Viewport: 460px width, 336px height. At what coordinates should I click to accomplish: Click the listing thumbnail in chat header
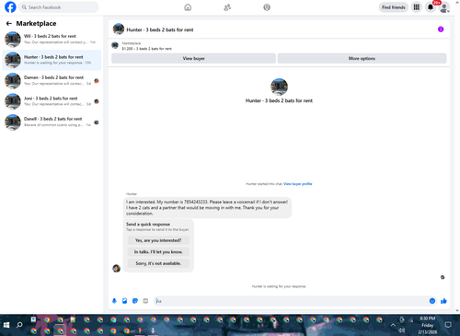pyautogui.click(x=119, y=29)
